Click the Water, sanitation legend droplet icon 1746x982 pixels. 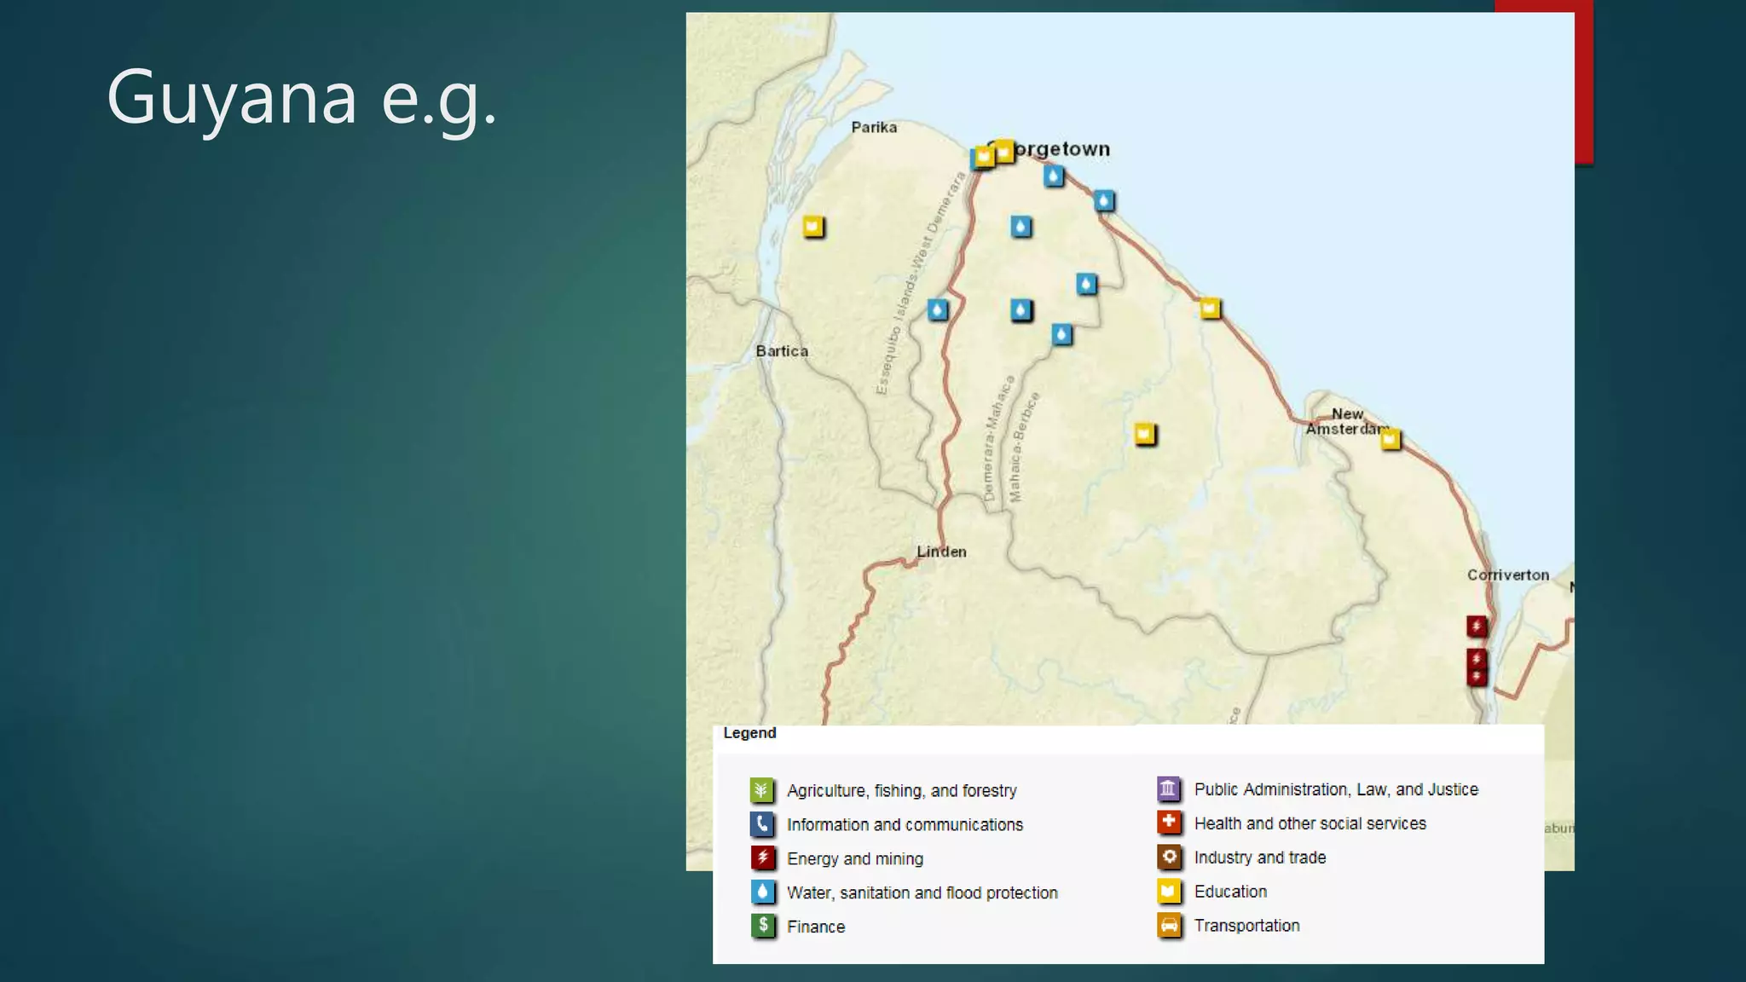point(762,892)
